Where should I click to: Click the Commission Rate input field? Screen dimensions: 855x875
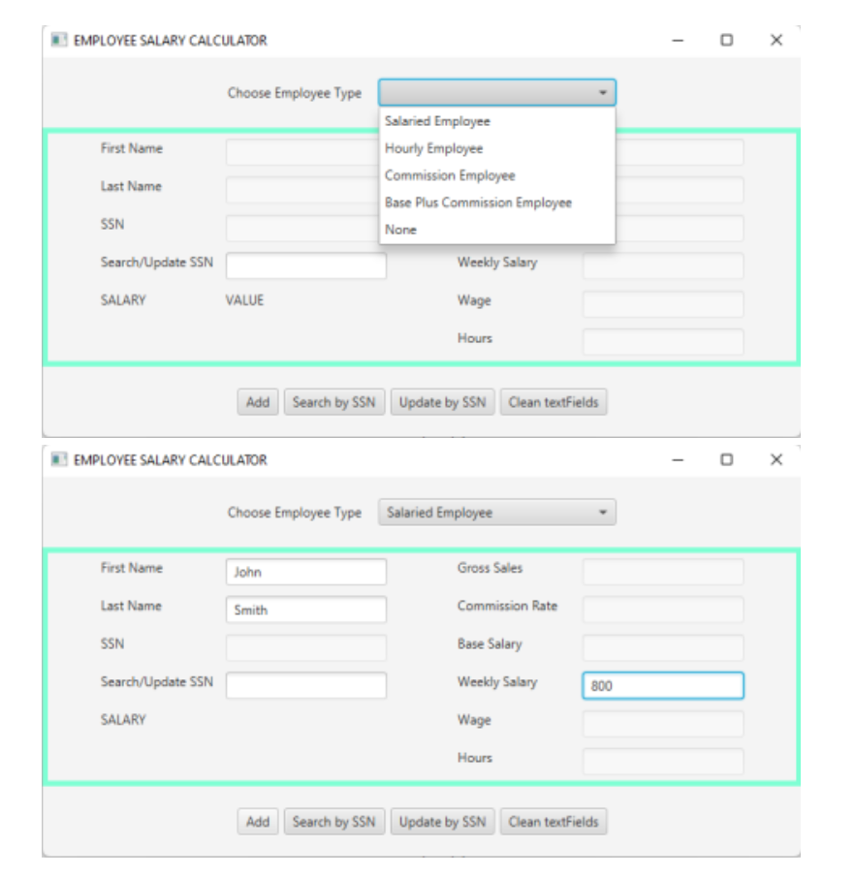pyautogui.click(x=665, y=609)
